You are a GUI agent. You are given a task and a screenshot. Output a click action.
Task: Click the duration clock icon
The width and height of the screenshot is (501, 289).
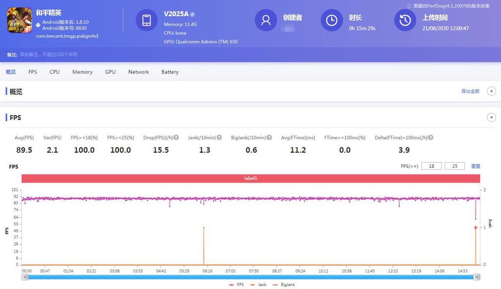click(332, 20)
